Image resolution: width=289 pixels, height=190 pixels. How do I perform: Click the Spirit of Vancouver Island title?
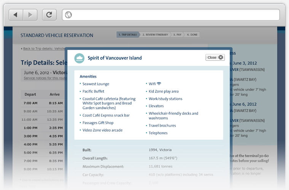pyautogui.click(x=114, y=58)
